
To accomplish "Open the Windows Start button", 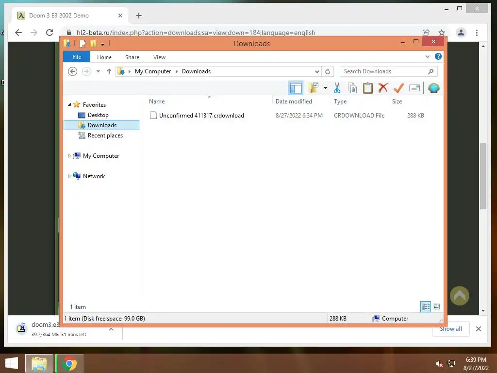I will (x=12, y=363).
